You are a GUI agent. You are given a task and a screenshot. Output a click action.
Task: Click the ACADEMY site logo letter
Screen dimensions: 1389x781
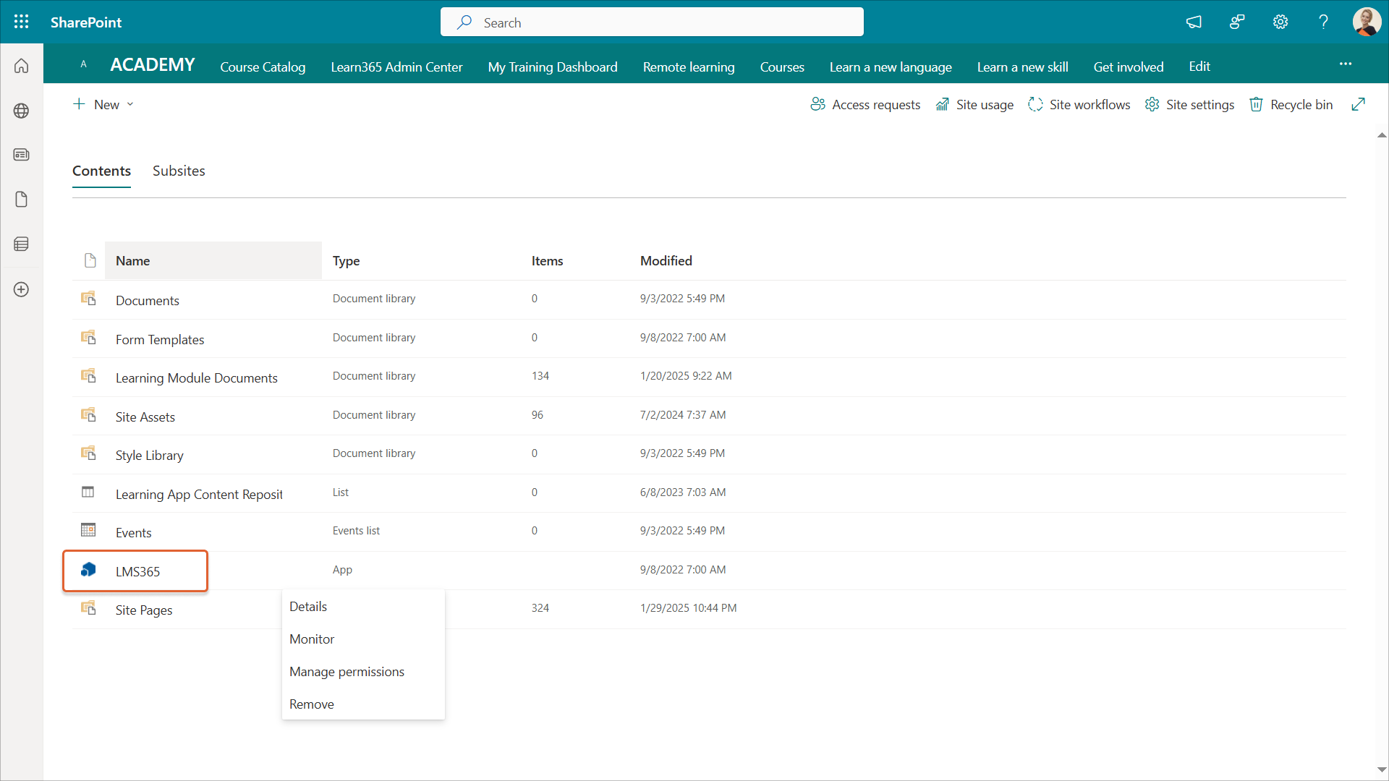click(83, 64)
